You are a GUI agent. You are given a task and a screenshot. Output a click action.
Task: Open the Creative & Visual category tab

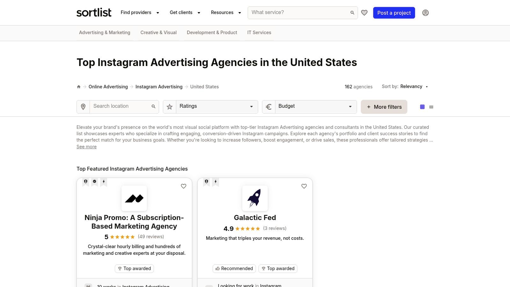(158, 33)
